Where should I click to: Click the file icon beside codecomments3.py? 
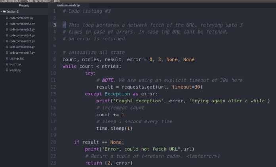[x=7, y=30]
